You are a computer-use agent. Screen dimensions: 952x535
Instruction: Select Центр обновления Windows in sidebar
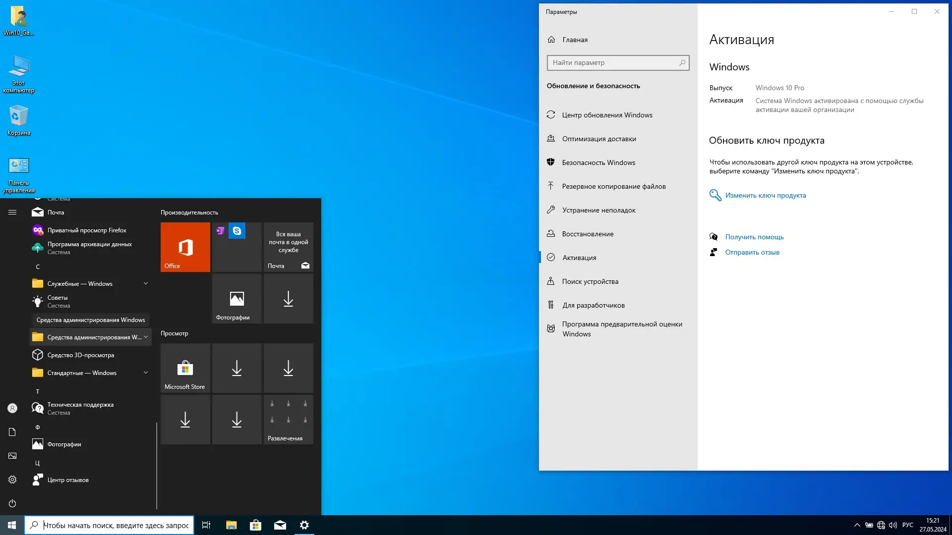(x=607, y=115)
